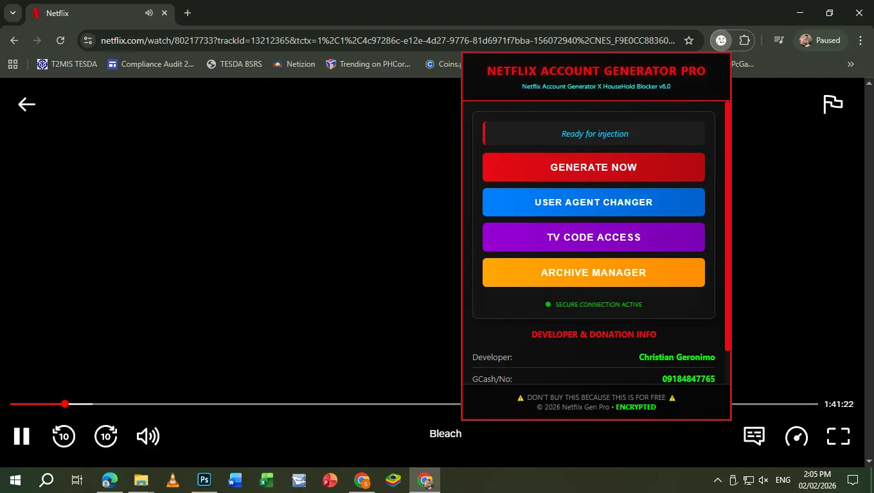Click the address bar URL

pyautogui.click(x=388, y=40)
